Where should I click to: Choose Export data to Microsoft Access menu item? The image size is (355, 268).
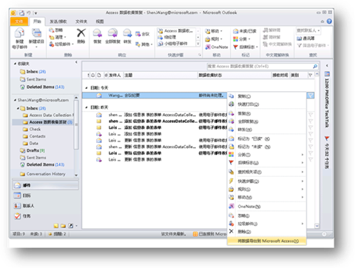point(267,241)
